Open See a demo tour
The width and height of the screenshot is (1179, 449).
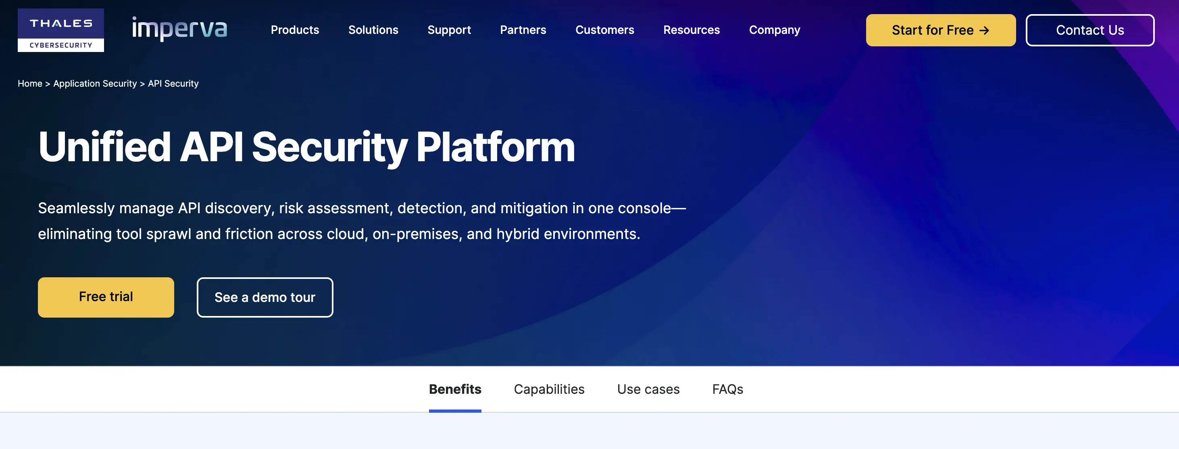point(265,297)
